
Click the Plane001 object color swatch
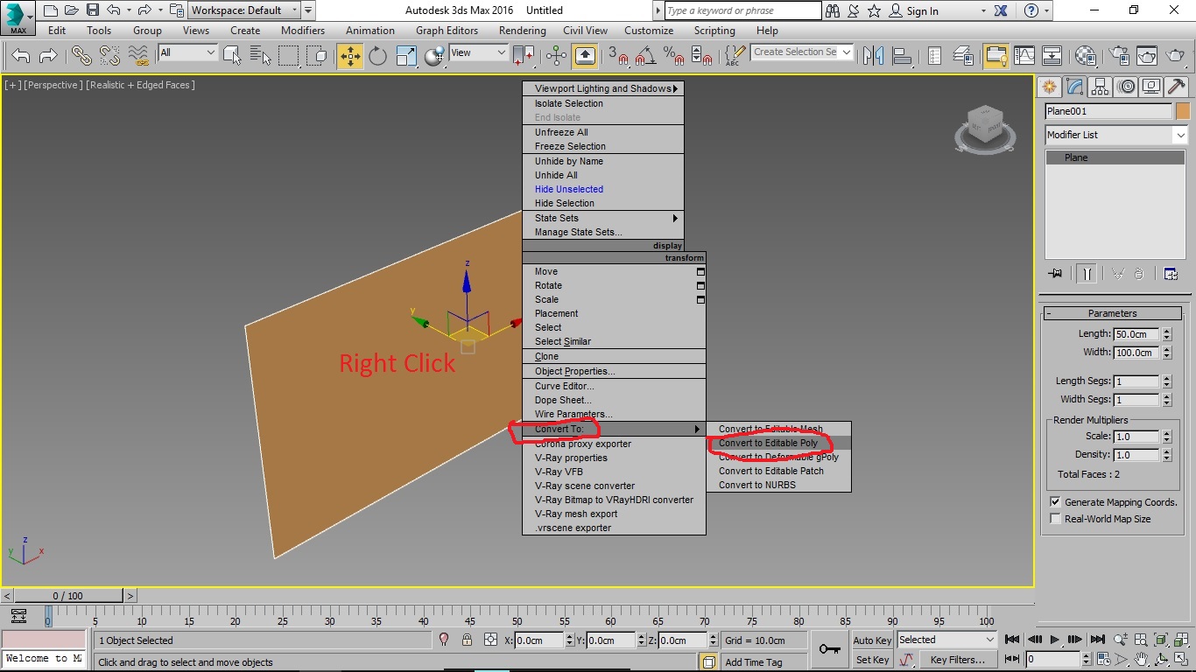1182,111
